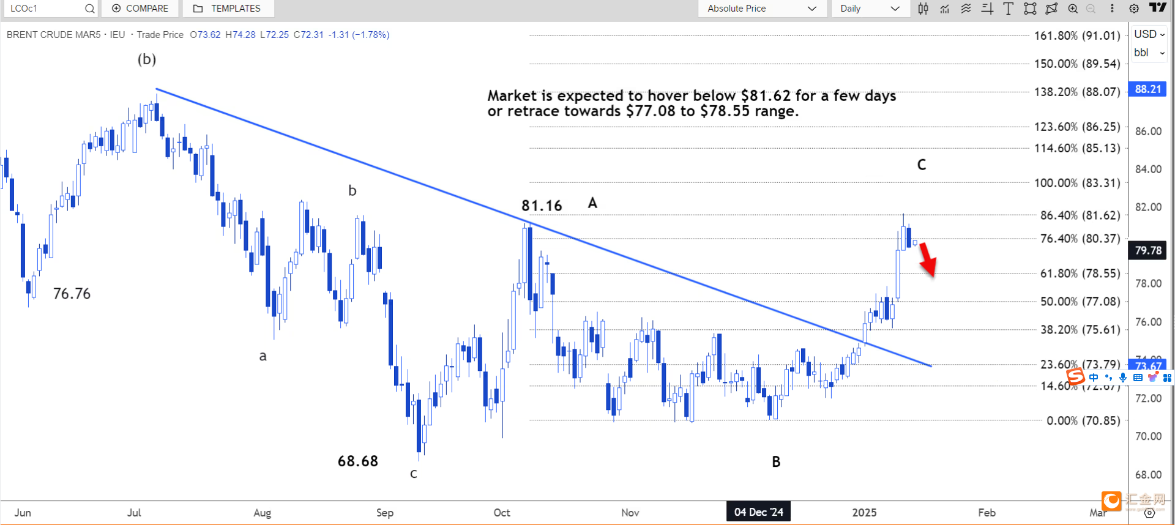
Task: Click the Oct label on time axis
Action: [502, 513]
